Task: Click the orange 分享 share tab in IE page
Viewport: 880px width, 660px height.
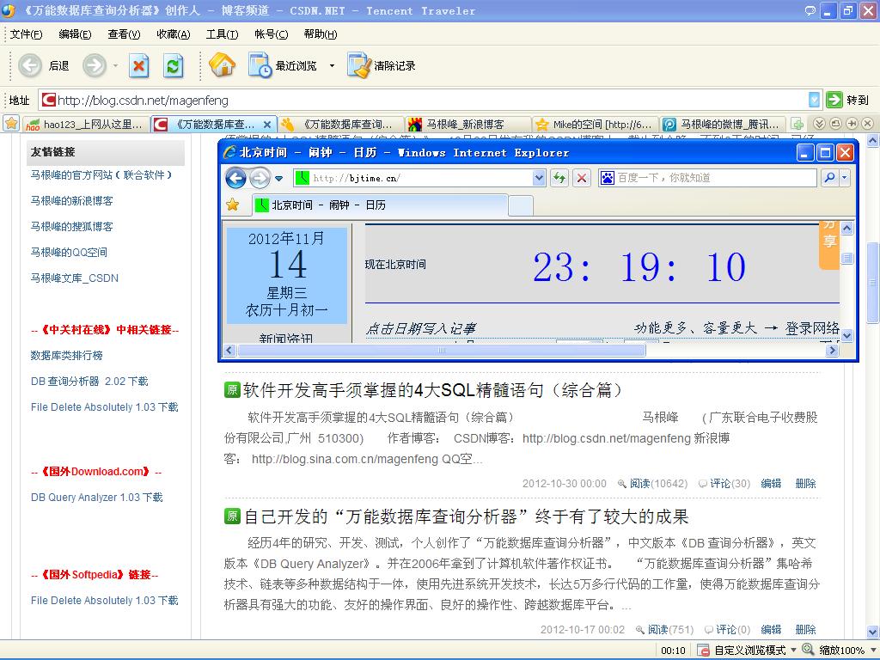Action: pos(829,244)
